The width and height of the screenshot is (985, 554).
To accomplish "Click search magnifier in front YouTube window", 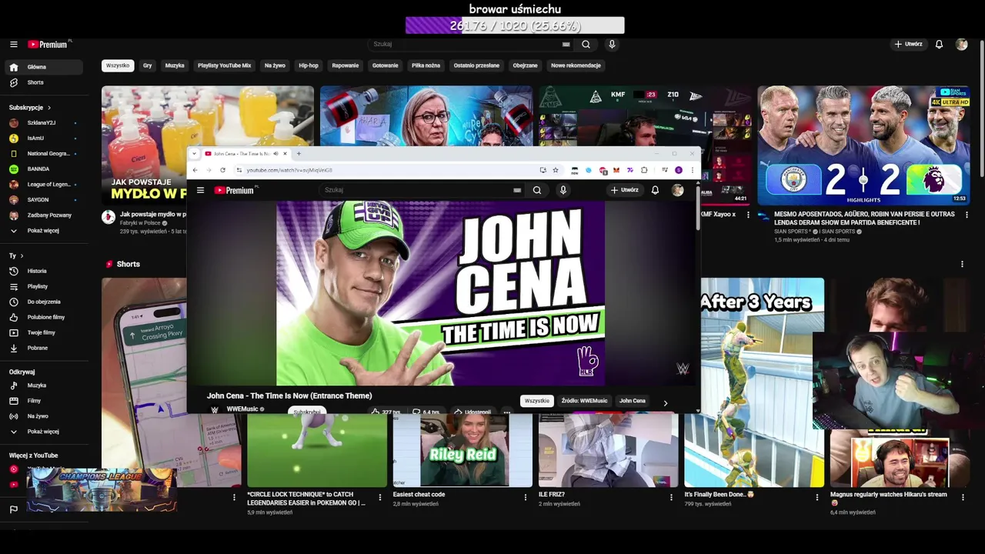I will pos(537,190).
